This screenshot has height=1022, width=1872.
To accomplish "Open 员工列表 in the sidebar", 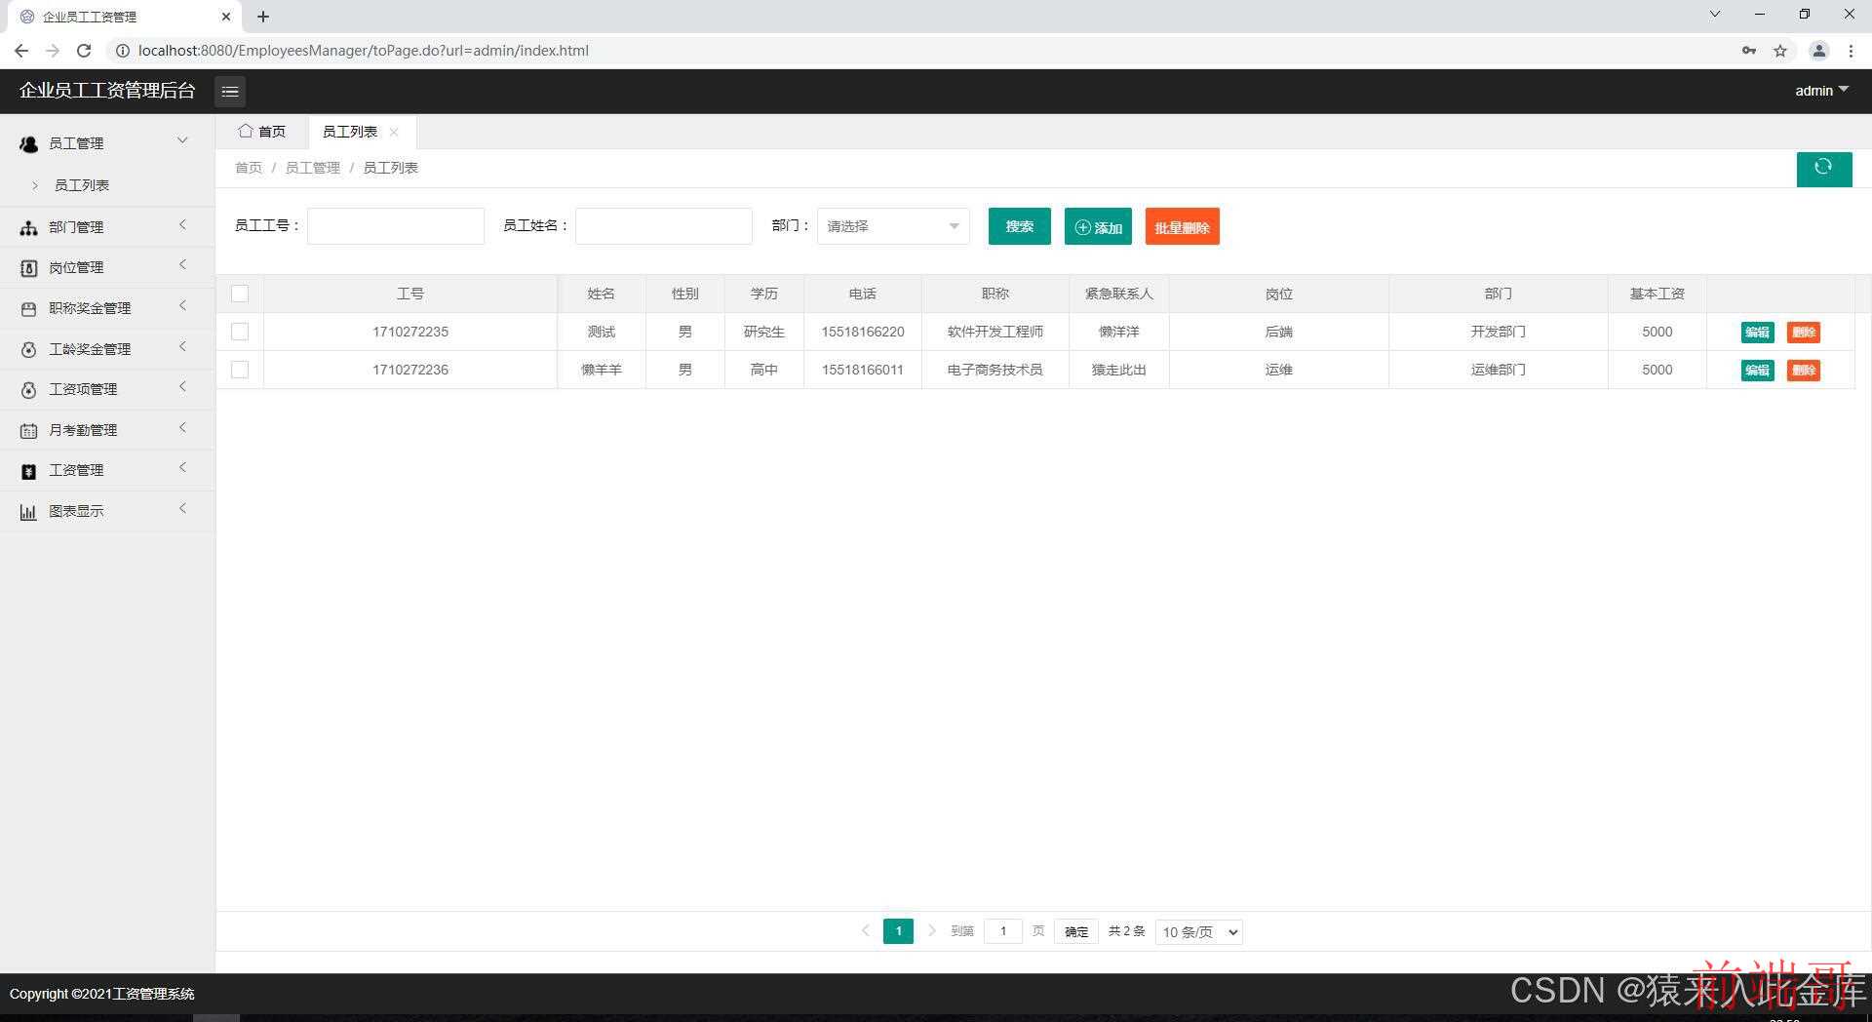I will pos(82,185).
